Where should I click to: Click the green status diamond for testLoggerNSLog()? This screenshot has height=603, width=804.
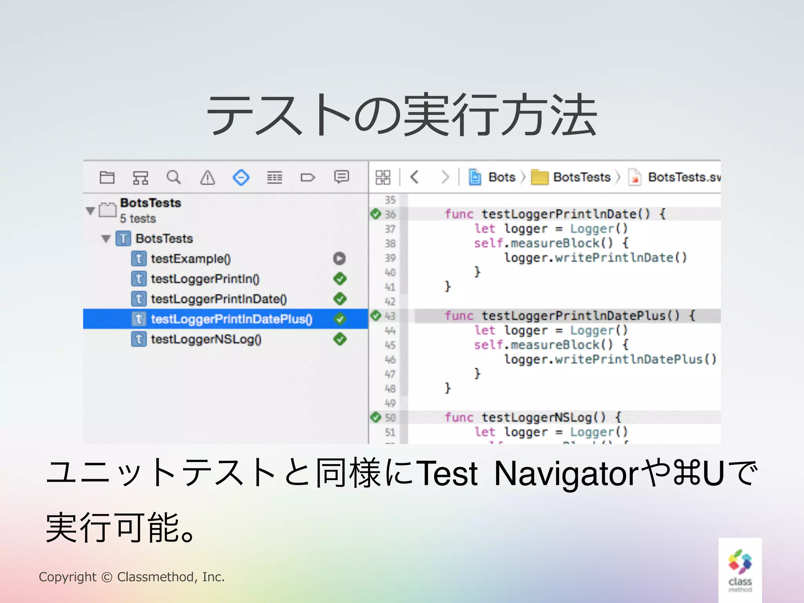(x=340, y=339)
